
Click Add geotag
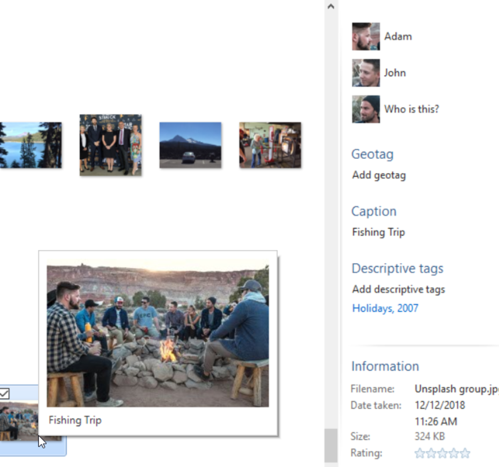pyautogui.click(x=379, y=175)
